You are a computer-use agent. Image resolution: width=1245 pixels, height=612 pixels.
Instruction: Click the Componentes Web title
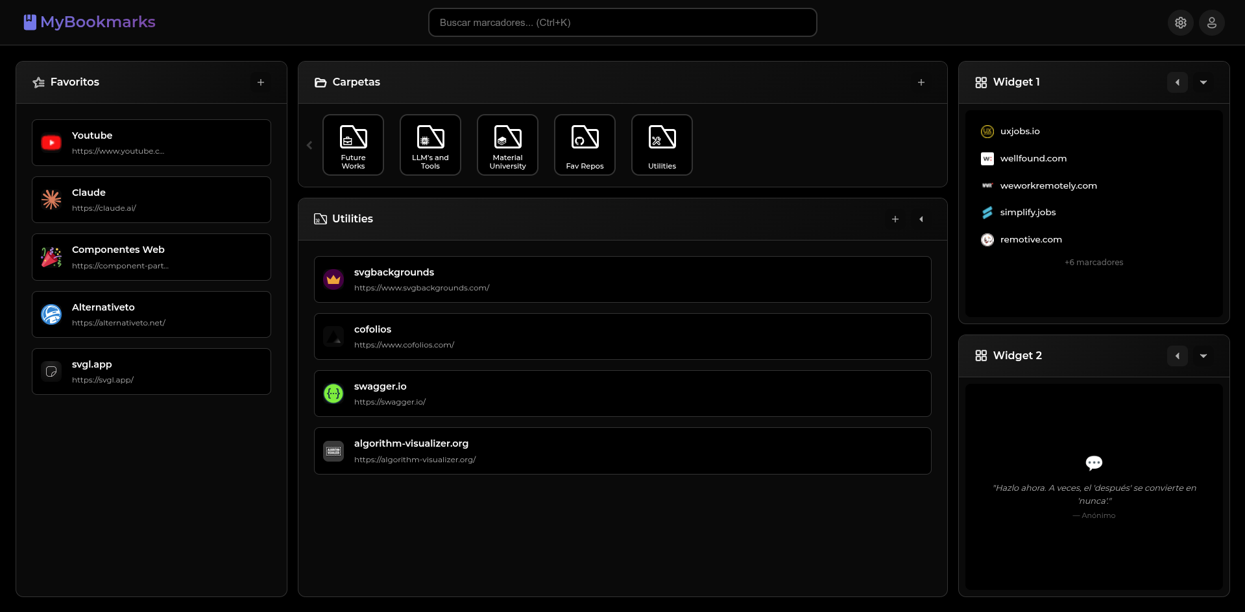(118, 250)
